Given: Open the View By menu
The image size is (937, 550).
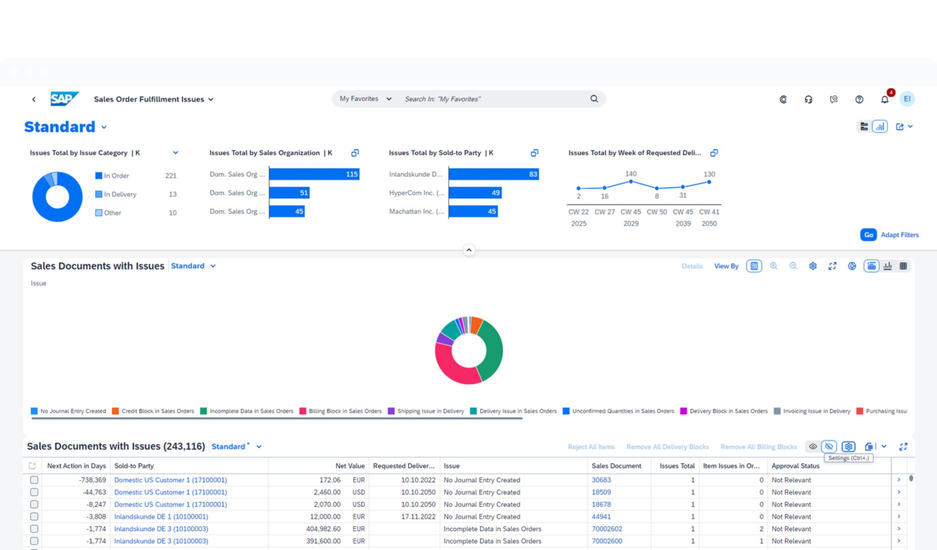Looking at the screenshot, I should 726,266.
